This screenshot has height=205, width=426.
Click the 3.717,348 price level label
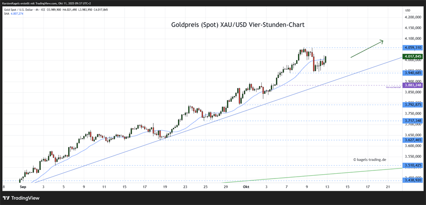click(412, 121)
